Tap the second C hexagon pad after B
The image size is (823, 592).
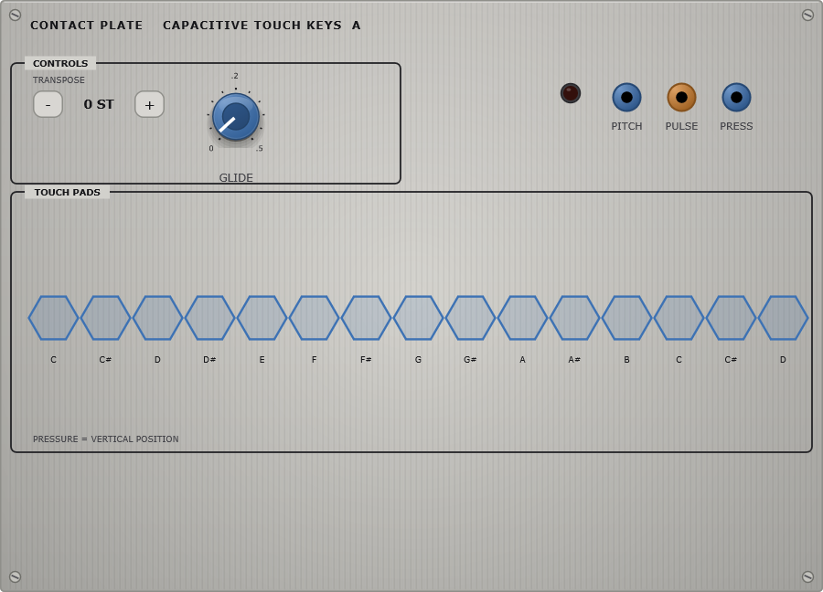click(x=679, y=318)
